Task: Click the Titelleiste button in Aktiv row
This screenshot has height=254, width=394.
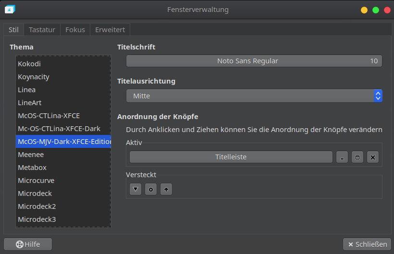Action: 231,157
